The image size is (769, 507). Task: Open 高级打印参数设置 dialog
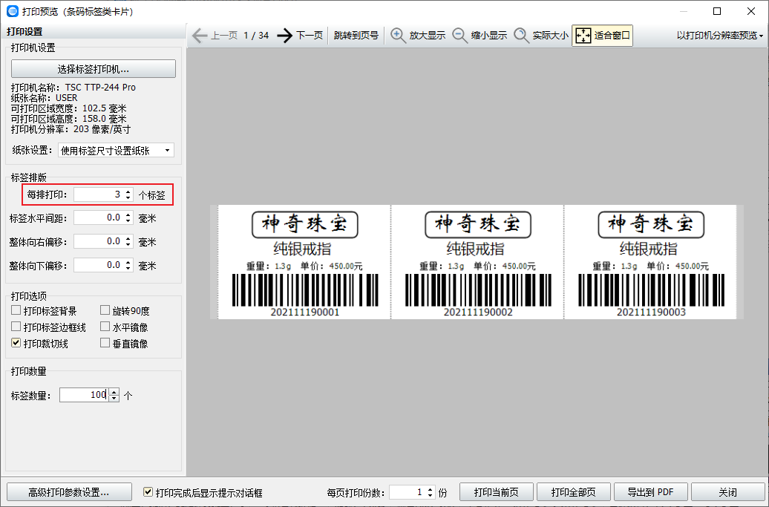tap(69, 492)
